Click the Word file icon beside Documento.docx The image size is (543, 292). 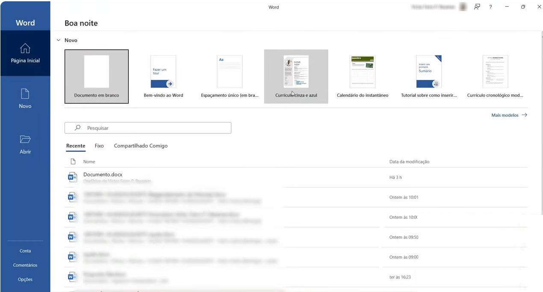point(73,177)
